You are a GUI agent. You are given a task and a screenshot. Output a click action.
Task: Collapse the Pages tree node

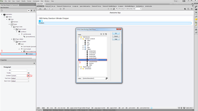point(9,24)
